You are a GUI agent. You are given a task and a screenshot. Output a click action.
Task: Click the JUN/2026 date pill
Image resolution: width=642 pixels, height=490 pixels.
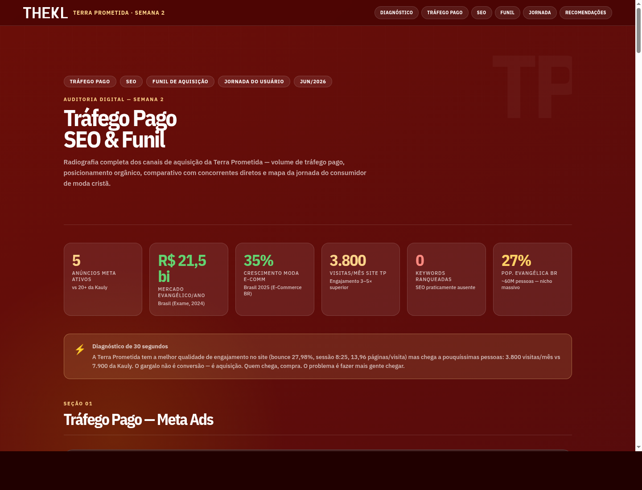[313, 82]
